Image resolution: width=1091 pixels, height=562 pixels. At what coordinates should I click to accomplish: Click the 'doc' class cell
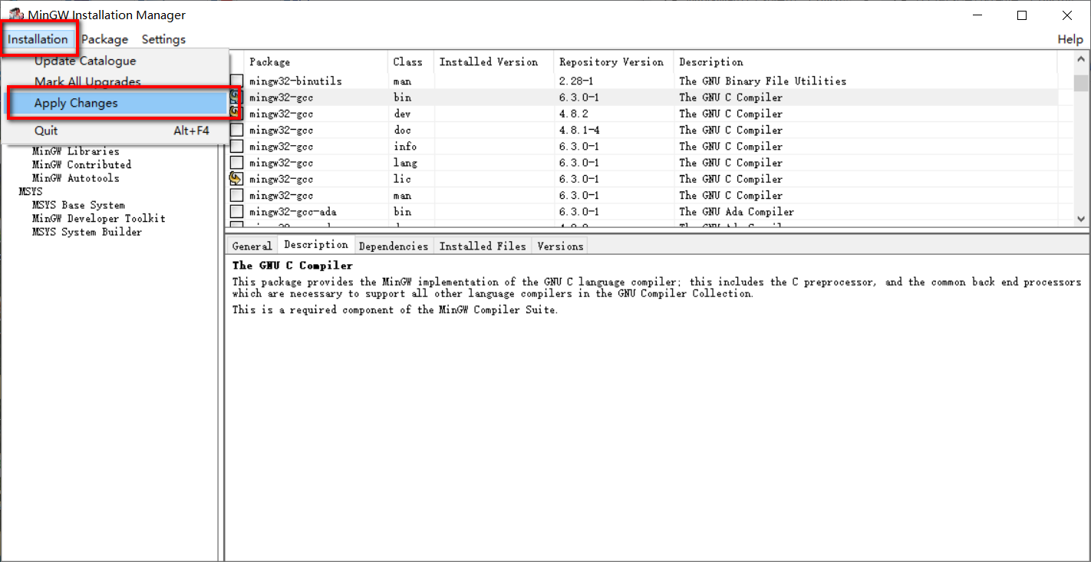pyautogui.click(x=402, y=131)
